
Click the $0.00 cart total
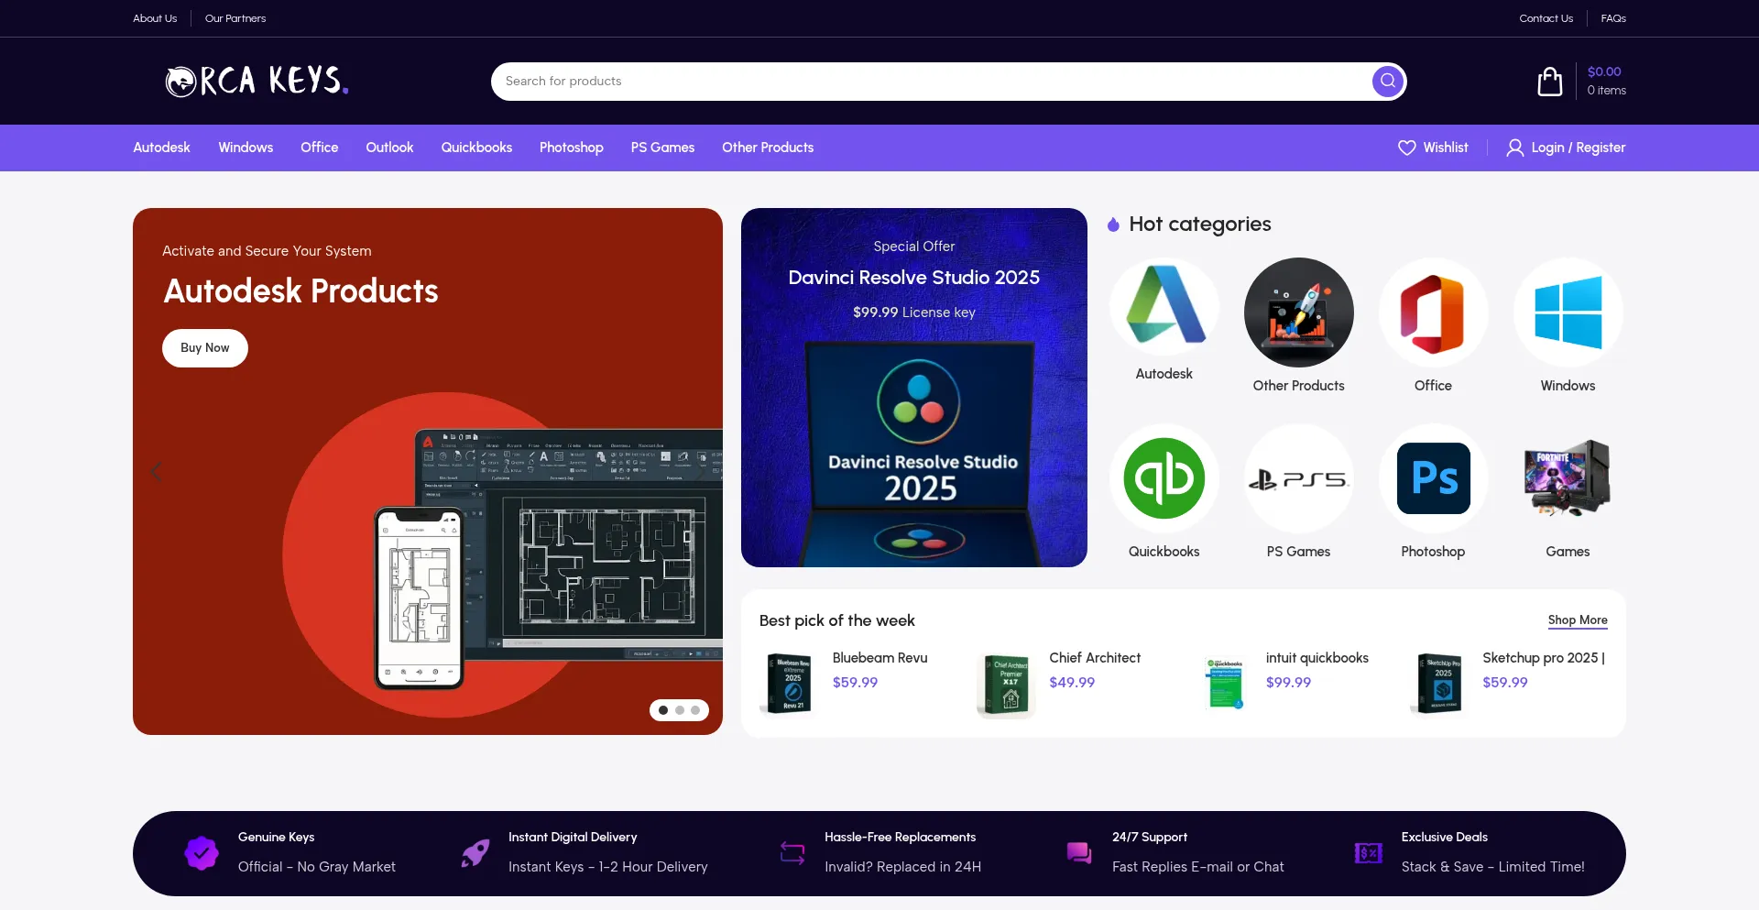(1604, 71)
